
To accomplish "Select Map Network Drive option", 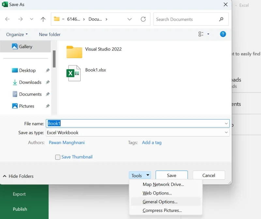I will (x=163, y=184).
